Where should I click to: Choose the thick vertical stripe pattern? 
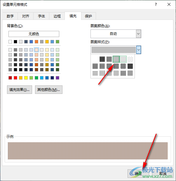[x=102, y=66]
